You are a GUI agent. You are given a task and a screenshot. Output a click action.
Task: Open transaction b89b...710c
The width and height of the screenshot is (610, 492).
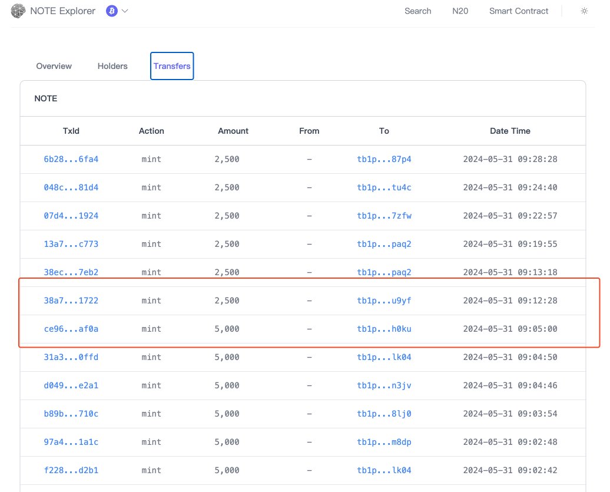point(71,414)
